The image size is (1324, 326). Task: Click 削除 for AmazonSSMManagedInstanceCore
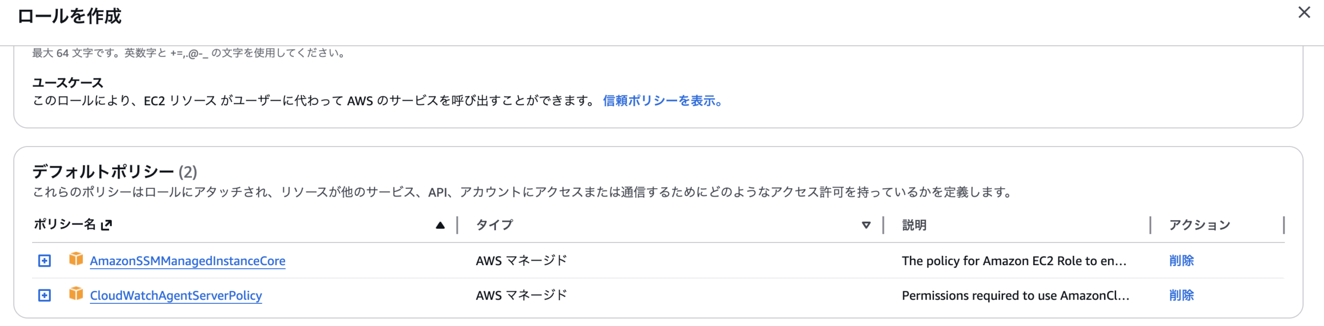(x=1181, y=260)
